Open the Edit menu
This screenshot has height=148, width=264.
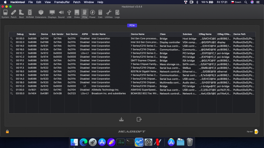tap(39, 2)
